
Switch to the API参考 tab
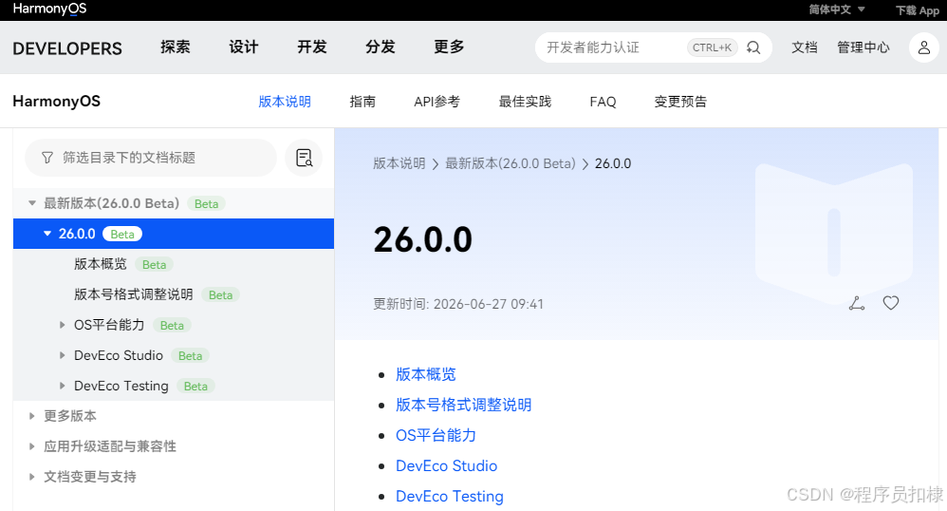pyautogui.click(x=436, y=102)
